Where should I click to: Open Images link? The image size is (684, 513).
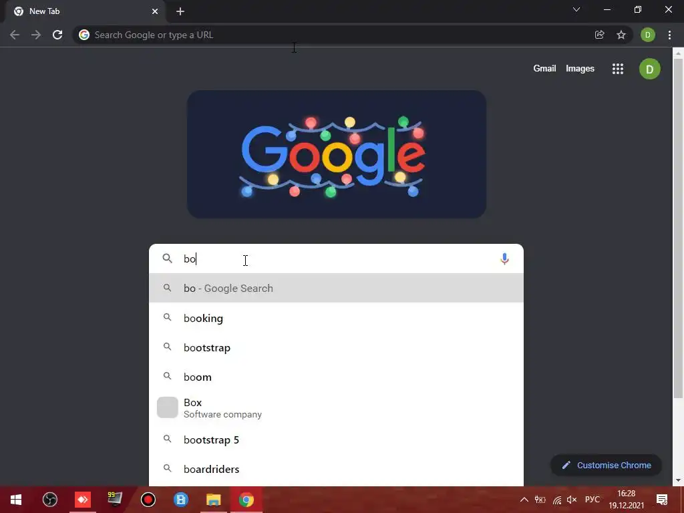point(580,69)
